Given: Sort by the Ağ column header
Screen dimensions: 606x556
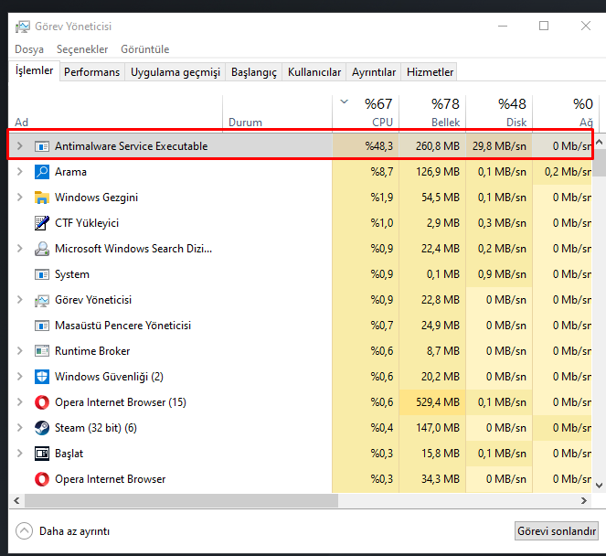Looking at the screenshot, I should click(x=566, y=112).
